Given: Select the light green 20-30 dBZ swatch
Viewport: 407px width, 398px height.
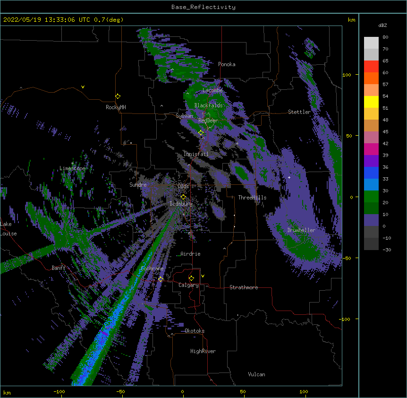Looking at the screenshot, I should 371,197.
